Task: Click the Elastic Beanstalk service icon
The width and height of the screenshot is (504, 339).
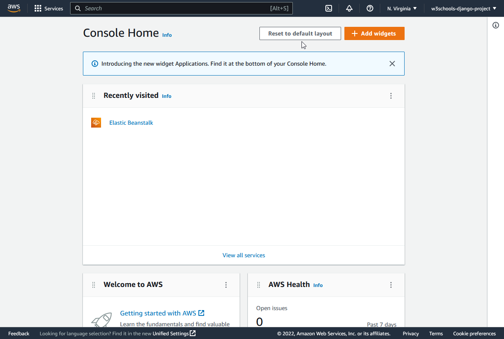Action: point(96,123)
